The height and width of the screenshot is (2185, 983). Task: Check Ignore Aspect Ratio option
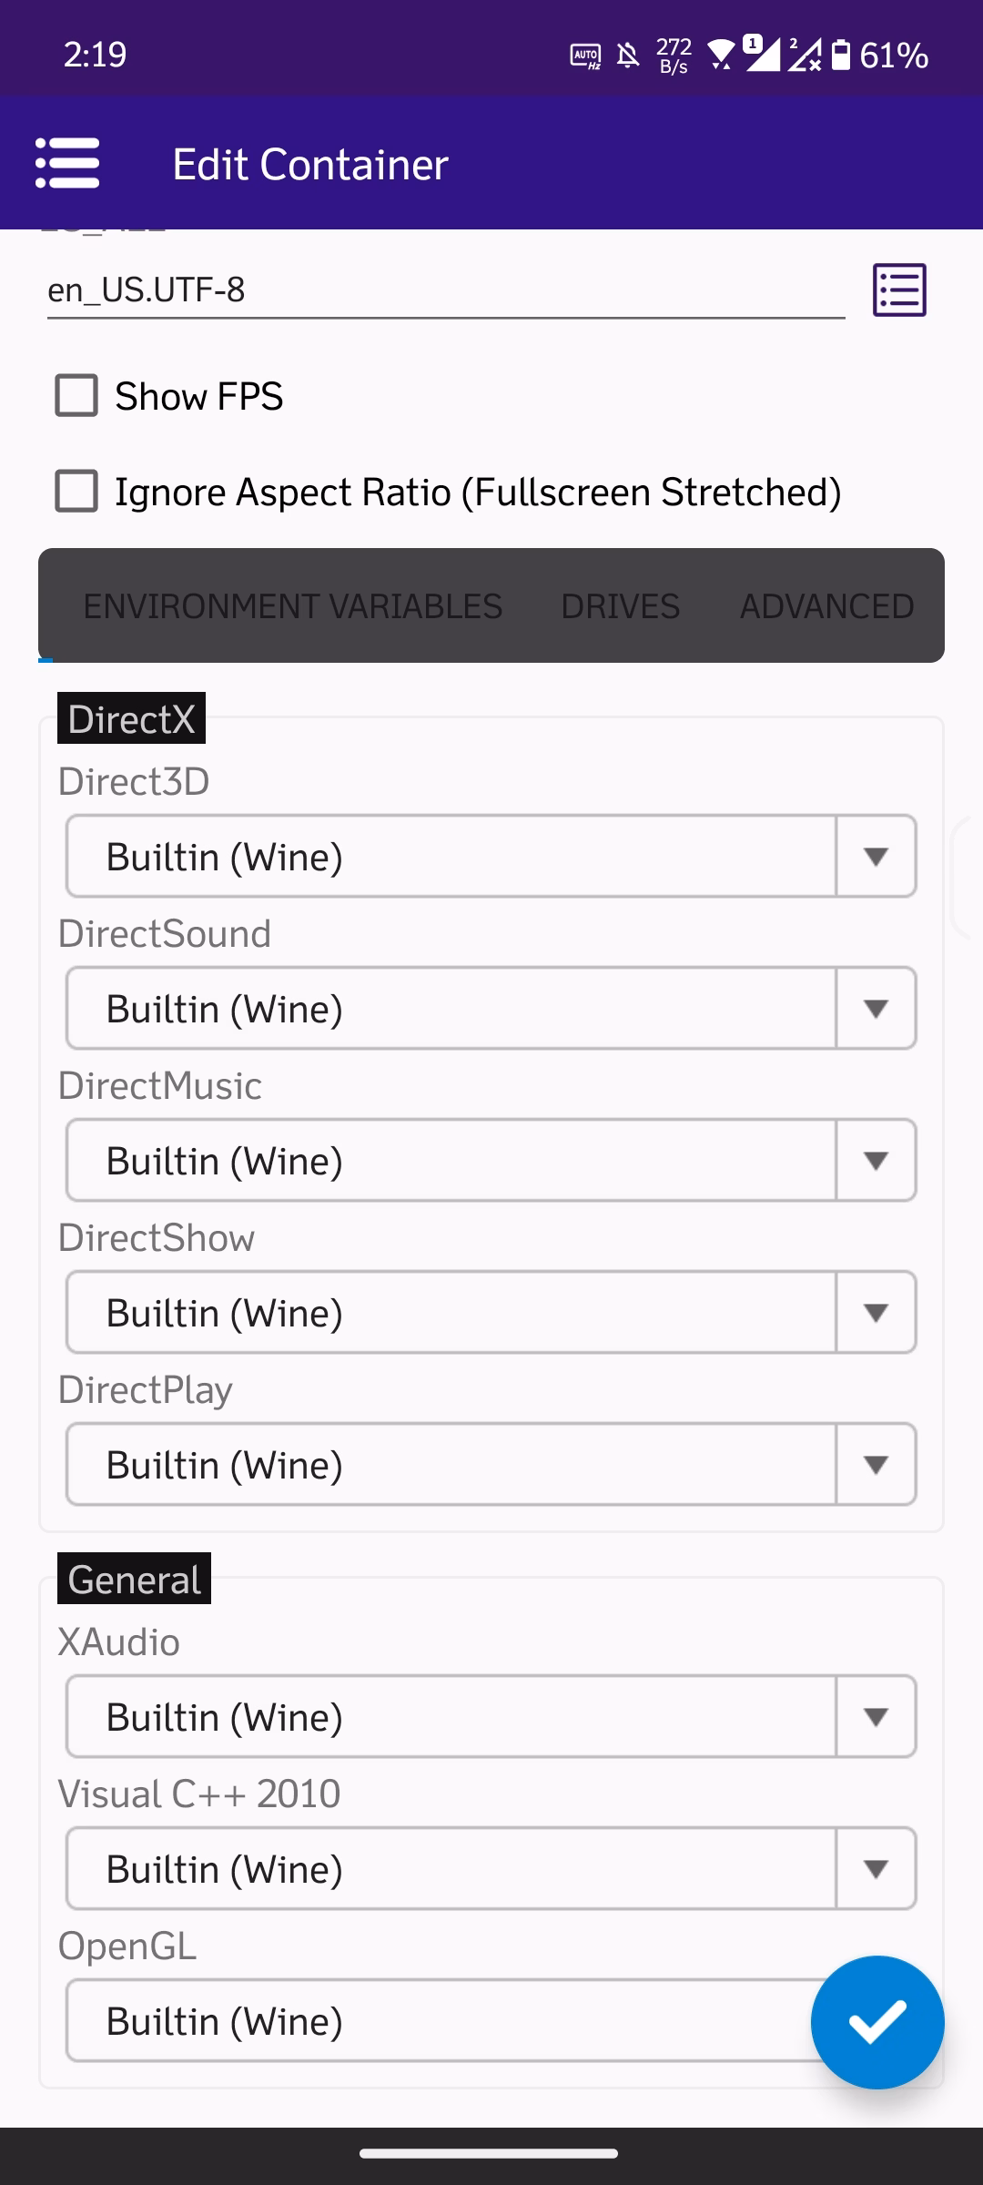76,492
